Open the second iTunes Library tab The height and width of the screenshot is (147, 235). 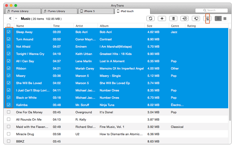click(59, 11)
